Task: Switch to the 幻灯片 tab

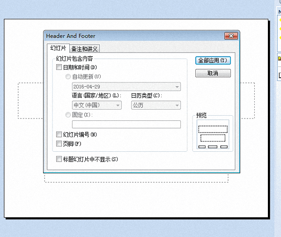Action: 58,48
